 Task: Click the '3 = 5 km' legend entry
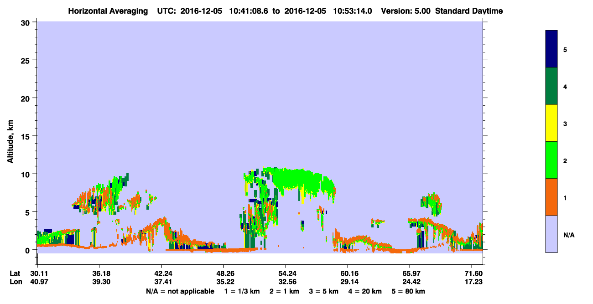[x=323, y=291]
